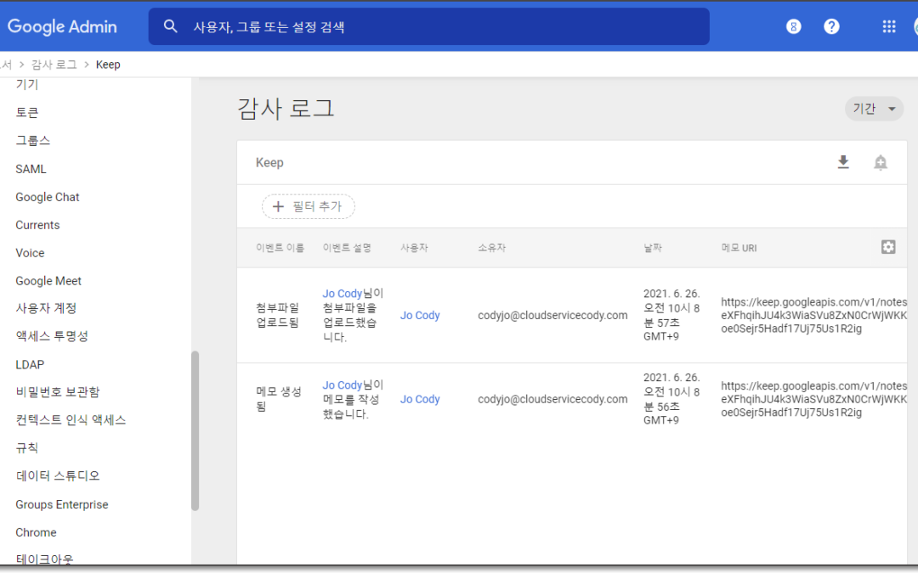Select 토큰 in sidebar
This screenshot has height=573, width=918.
click(x=27, y=112)
